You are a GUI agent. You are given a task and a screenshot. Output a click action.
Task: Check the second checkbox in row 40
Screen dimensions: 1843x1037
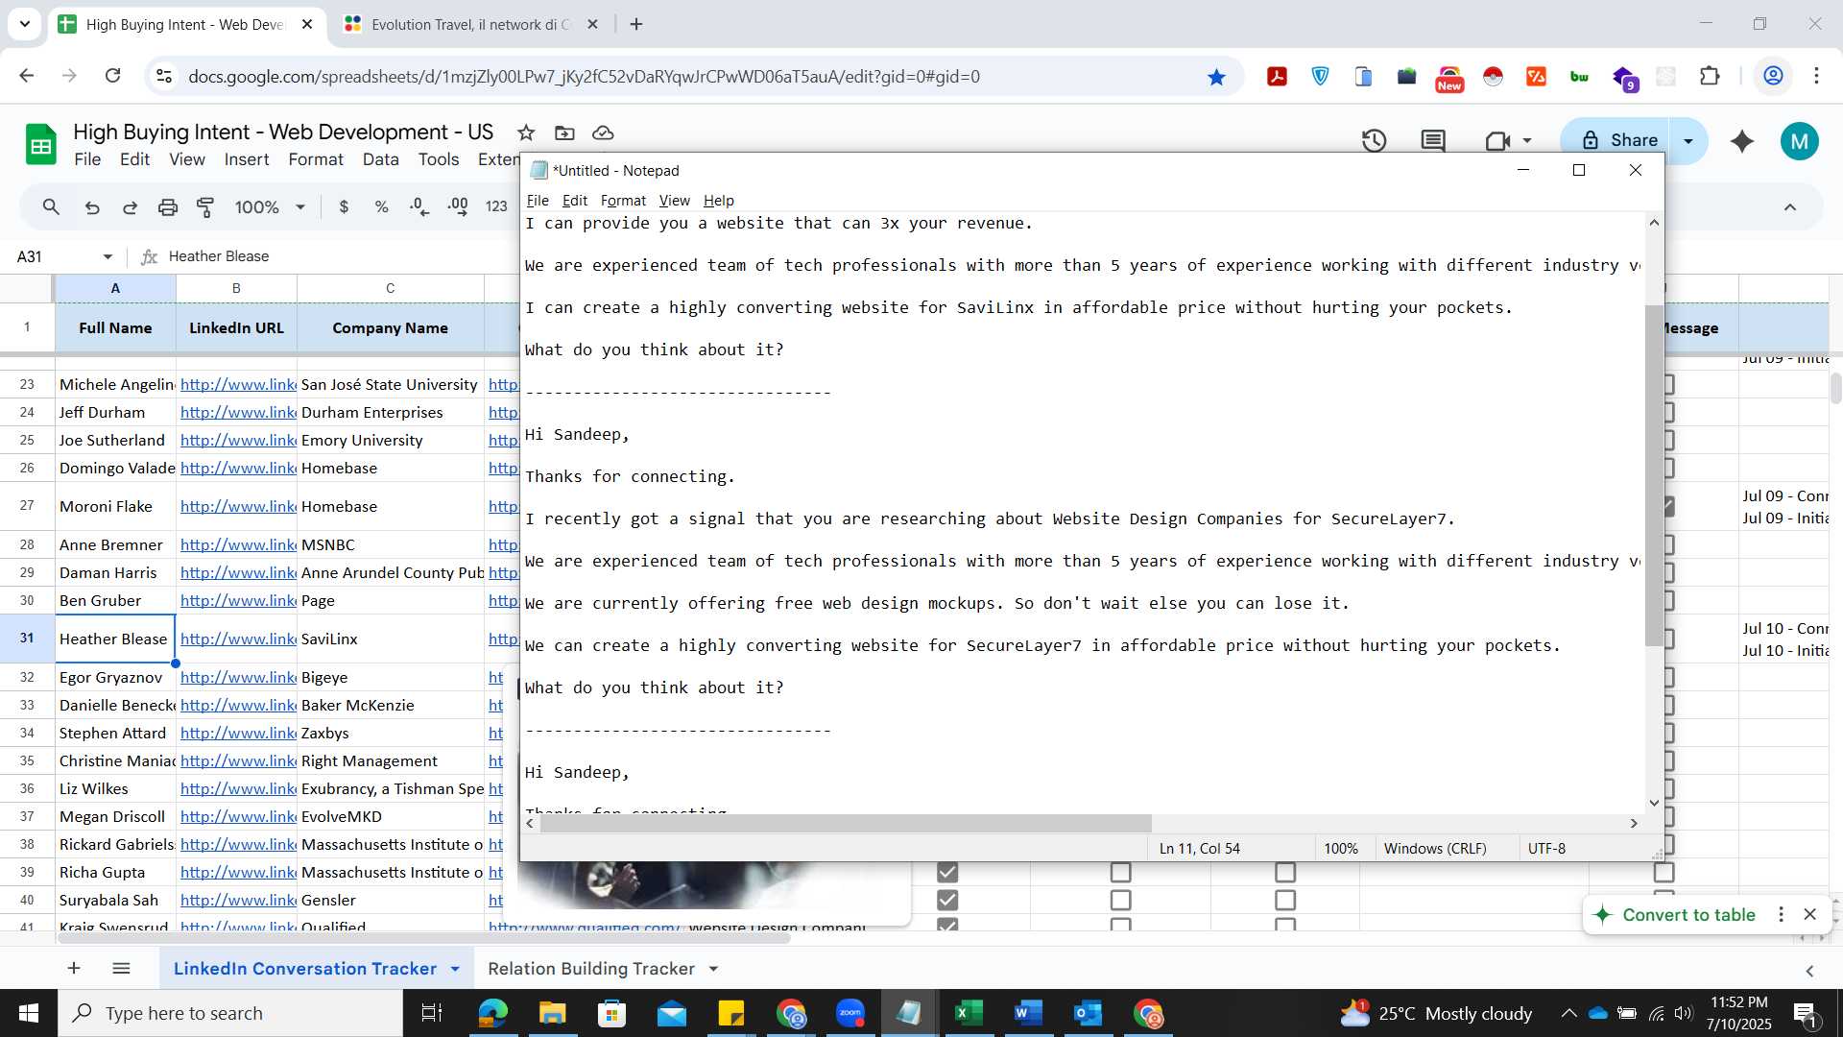click(x=1120, y=900)
